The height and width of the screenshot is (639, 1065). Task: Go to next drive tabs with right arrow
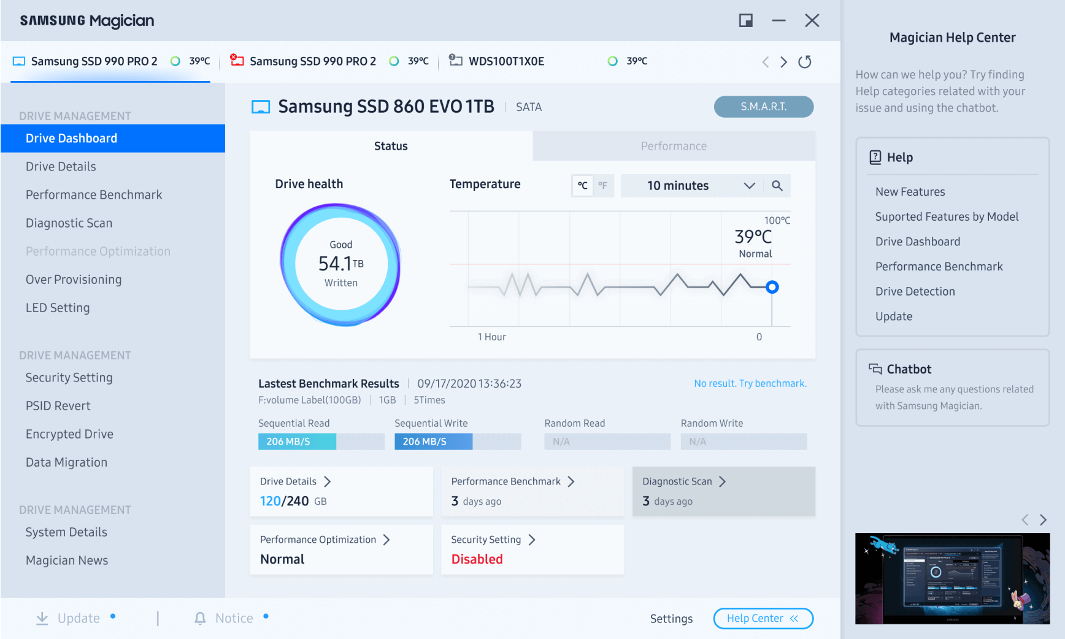point(783,62)
